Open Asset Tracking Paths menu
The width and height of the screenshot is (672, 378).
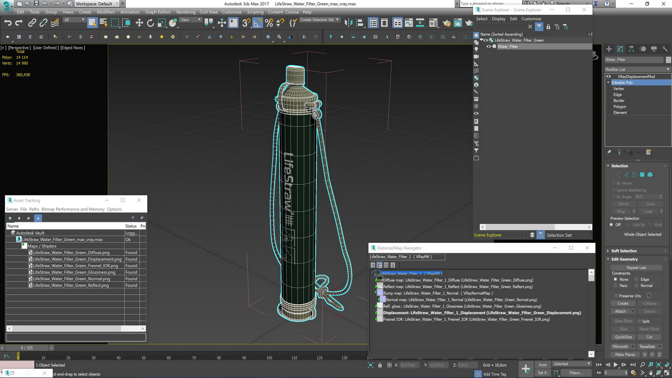point(34,209)
